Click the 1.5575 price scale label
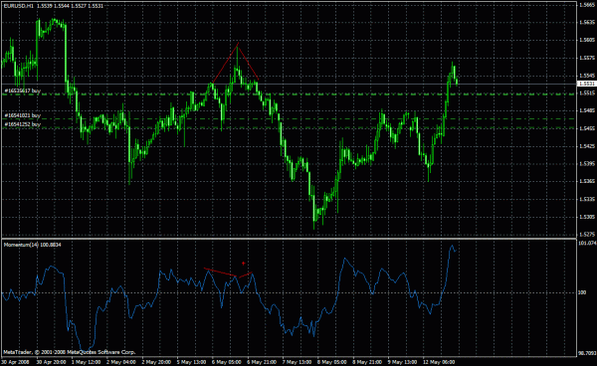Screen dimensions: 597x366 pyautogui.click(x=587, y=58)
